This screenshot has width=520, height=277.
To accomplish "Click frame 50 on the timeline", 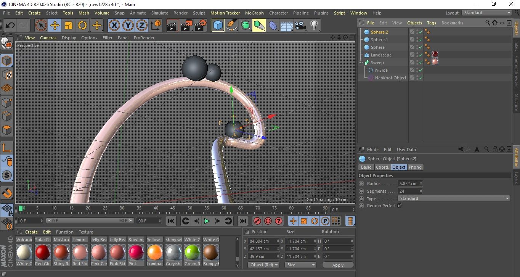I will (189, 208).
